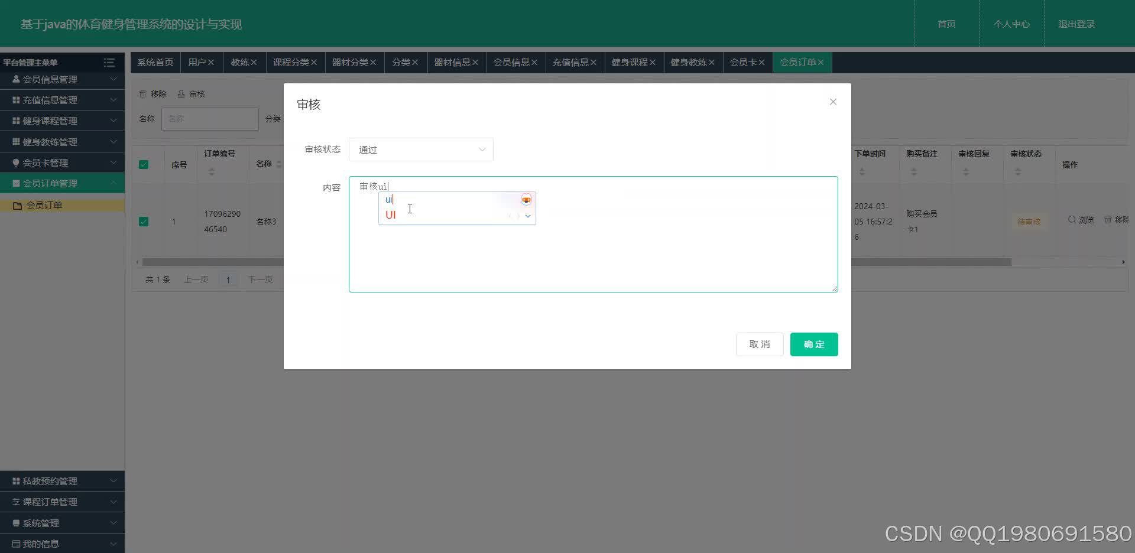
Task: Click the 浏览 magnifier icon on the order row
Action: (x=1071, y=219)
